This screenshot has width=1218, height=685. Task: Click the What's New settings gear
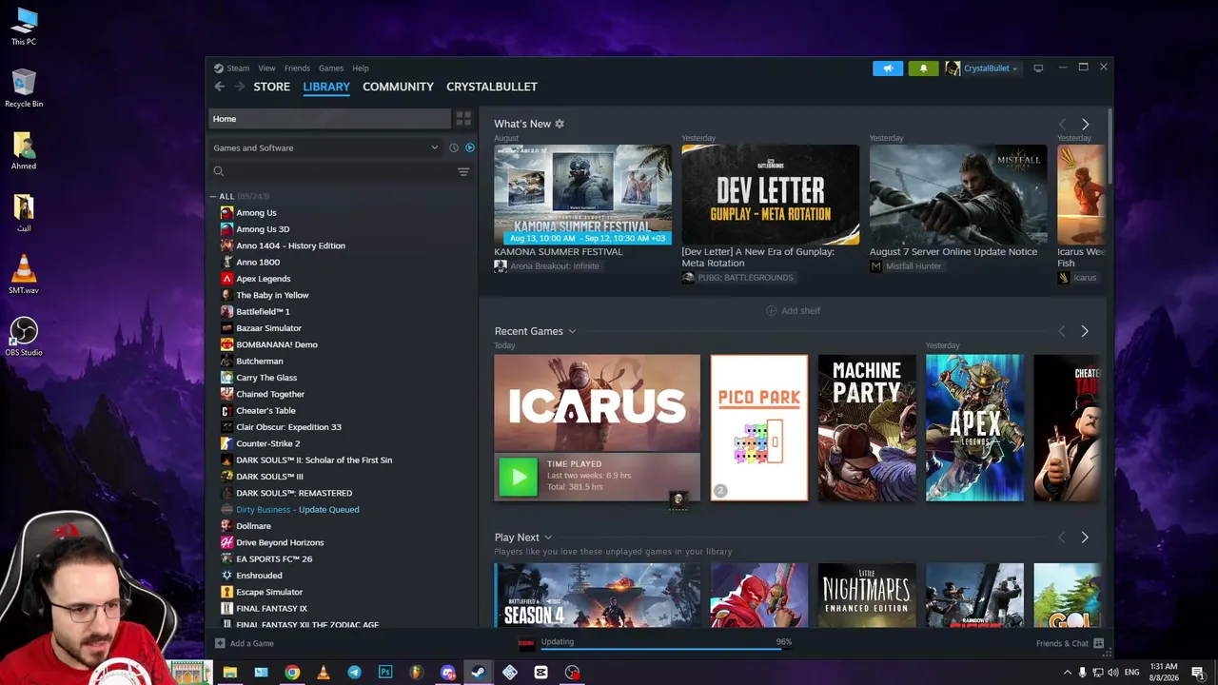[x=560, y=124]
